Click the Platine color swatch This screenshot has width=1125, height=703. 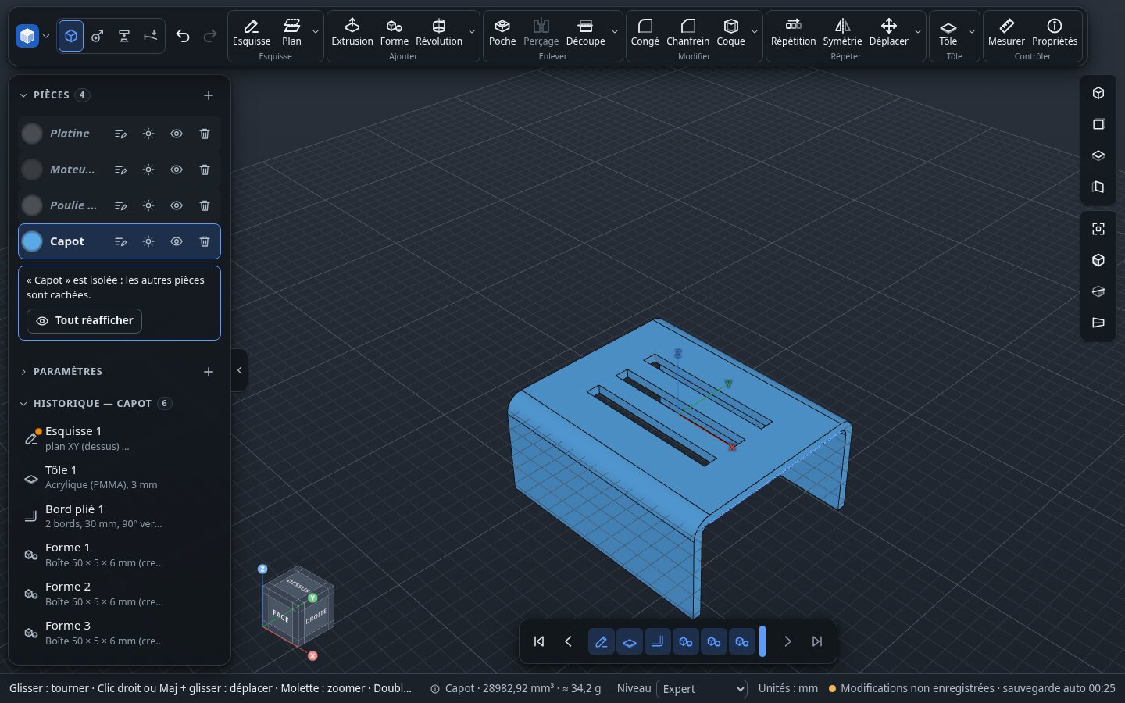click(x=32, y=134)
